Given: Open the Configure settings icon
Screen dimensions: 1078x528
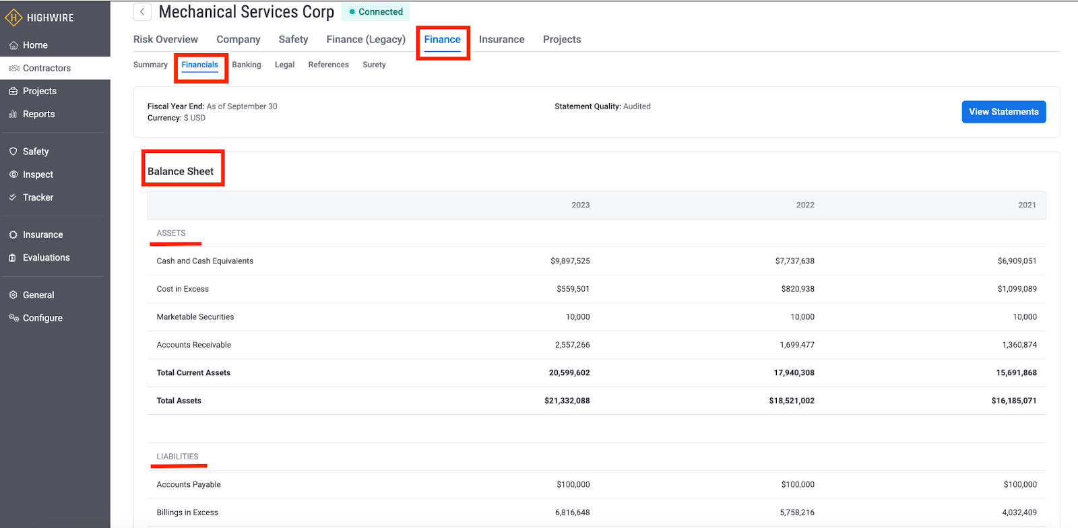Looking at the screenshot, I should pos(13,318).
